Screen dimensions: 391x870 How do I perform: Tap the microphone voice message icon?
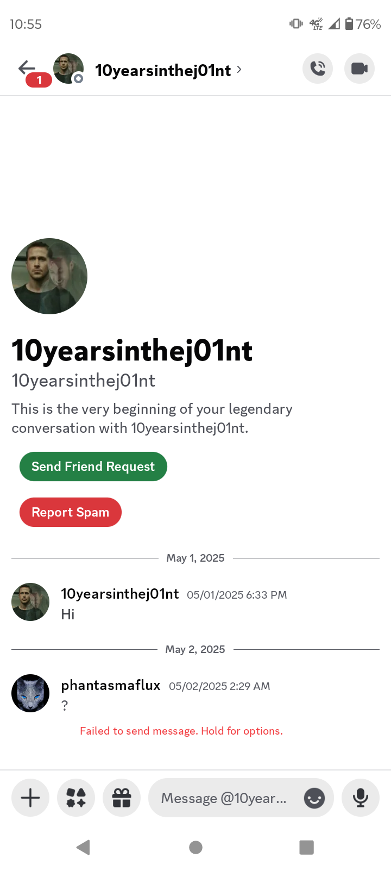point(361,798)
